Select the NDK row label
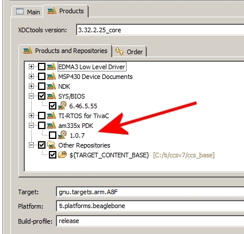244x234 pixels. (x=64, y=86)
